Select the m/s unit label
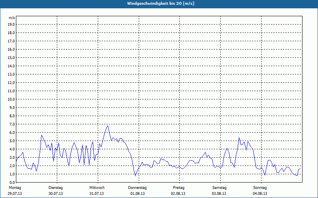The height and width of the screenshot is (198, 318). tap(12, 18)
